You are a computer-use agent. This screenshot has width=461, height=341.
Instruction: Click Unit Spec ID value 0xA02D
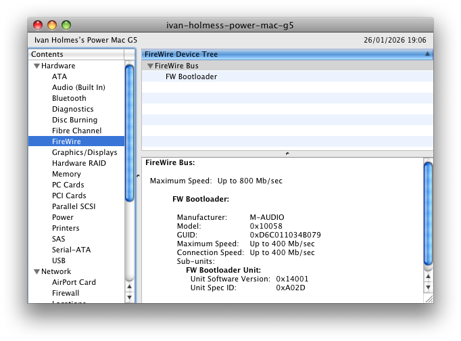pyautogui.click(x=291, y=288)
